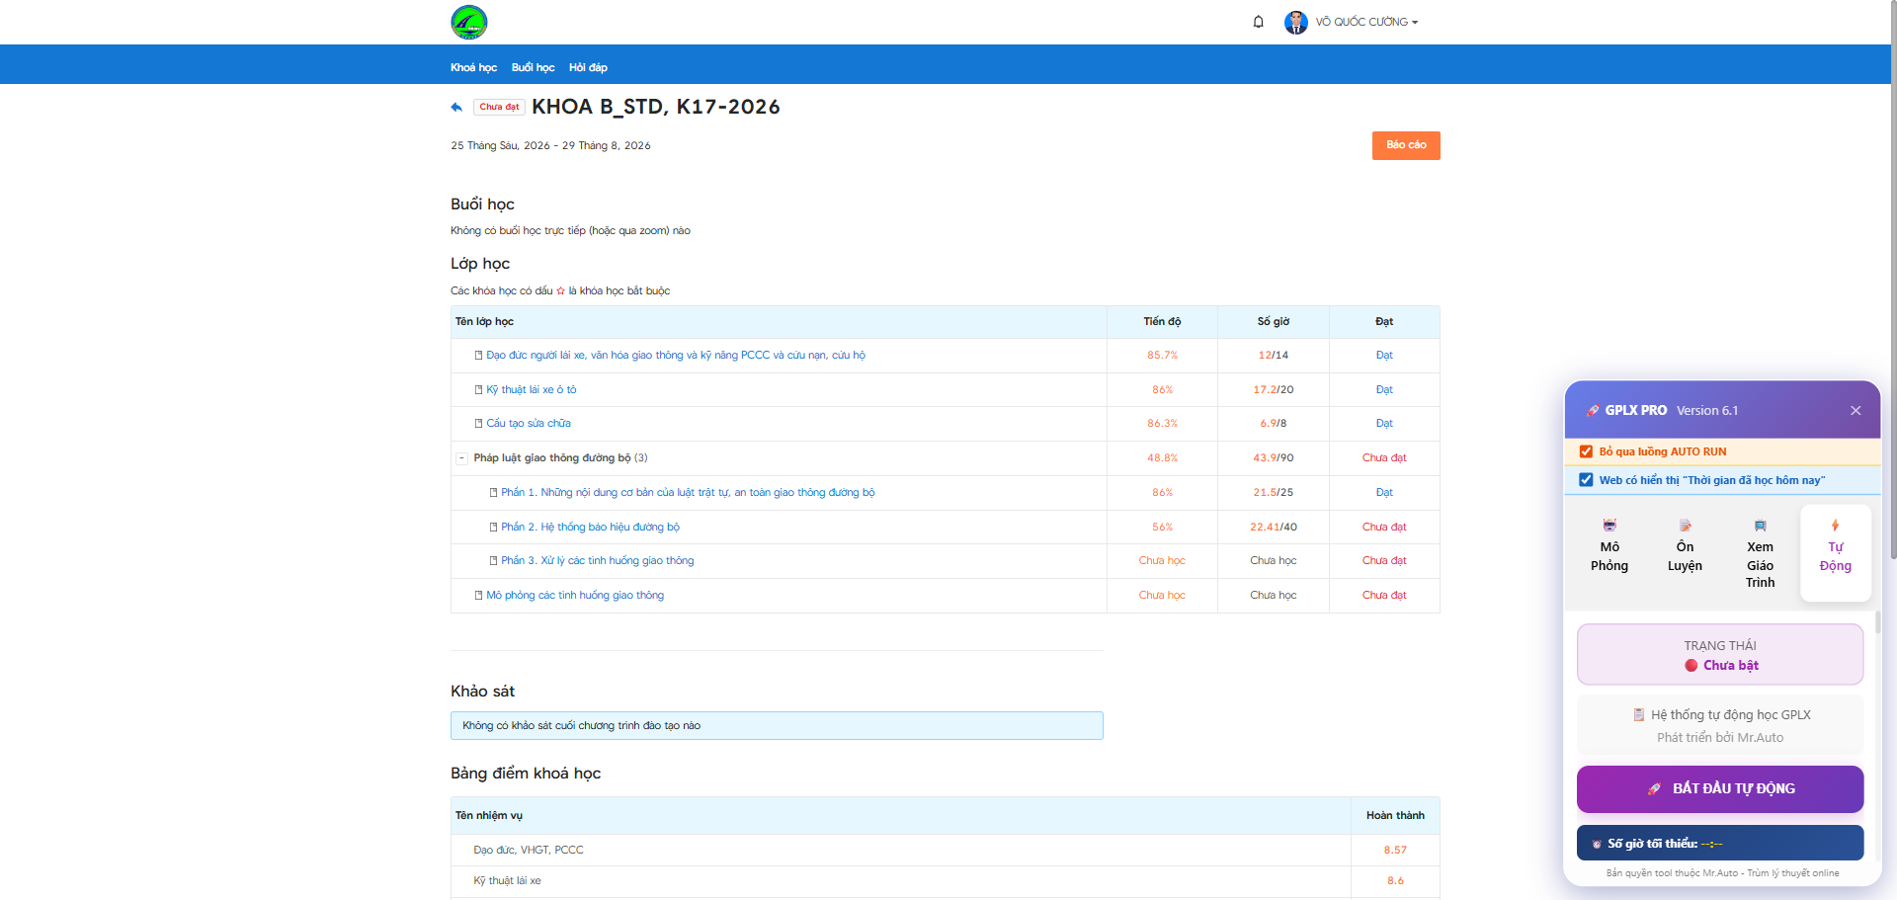Toggle the Bỏ qua luồng AUTO RUN checkbox

coord(1586,451)
